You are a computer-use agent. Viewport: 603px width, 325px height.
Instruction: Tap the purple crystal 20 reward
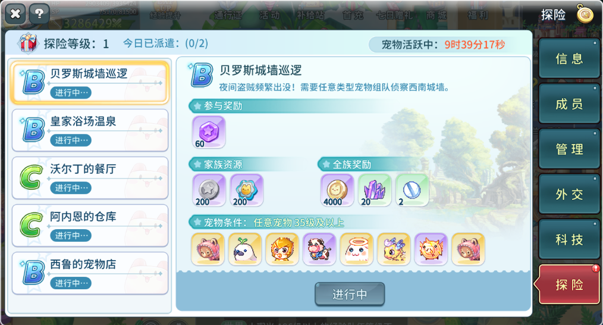point(375,190)
